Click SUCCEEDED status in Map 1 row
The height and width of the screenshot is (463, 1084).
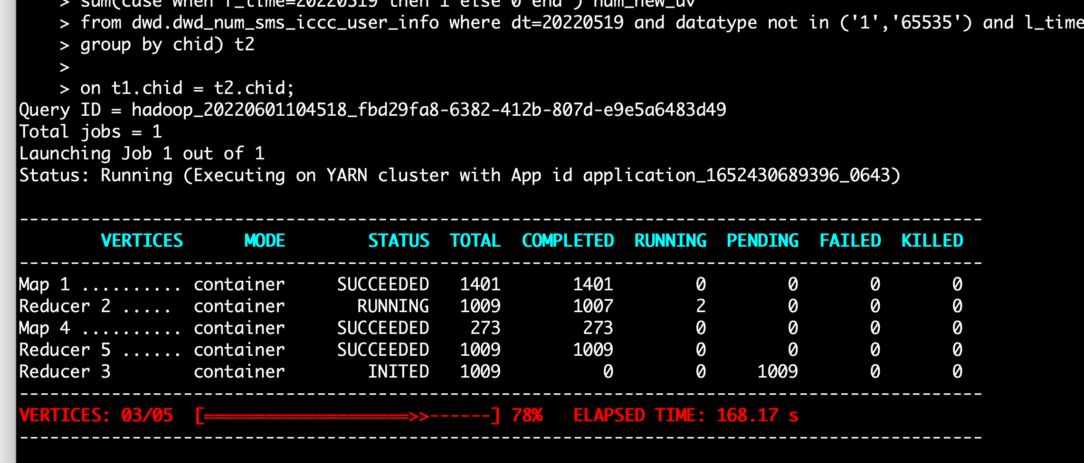(383, 284)
